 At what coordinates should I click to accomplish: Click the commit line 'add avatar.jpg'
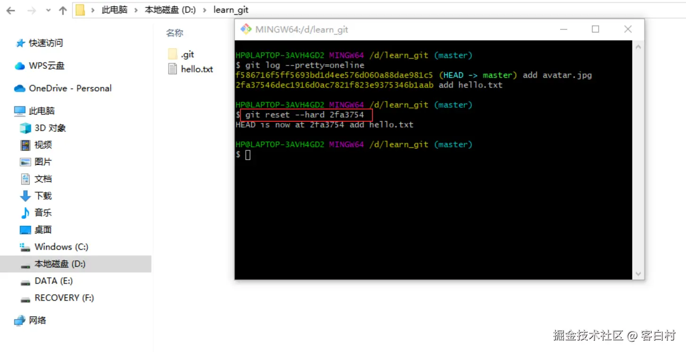point(413,75)
